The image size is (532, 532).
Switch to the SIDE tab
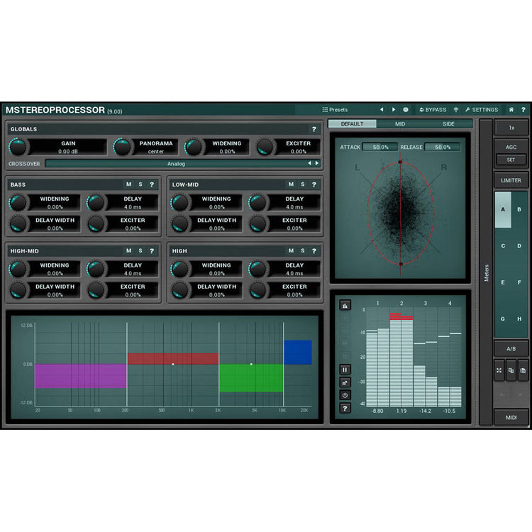(448, 124)
